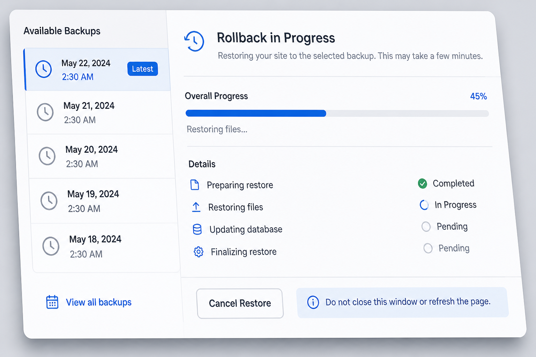The height and width of the screenshot is (357, 536).
Task: Click the "Completed" status label
Action: click(x=454, y=183)
